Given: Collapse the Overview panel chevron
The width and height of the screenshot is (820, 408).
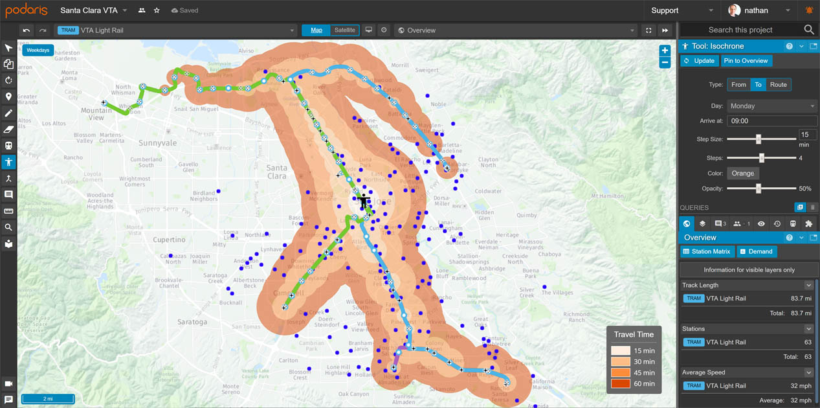Looking at the screenshot, I should (x=801, y=238).
